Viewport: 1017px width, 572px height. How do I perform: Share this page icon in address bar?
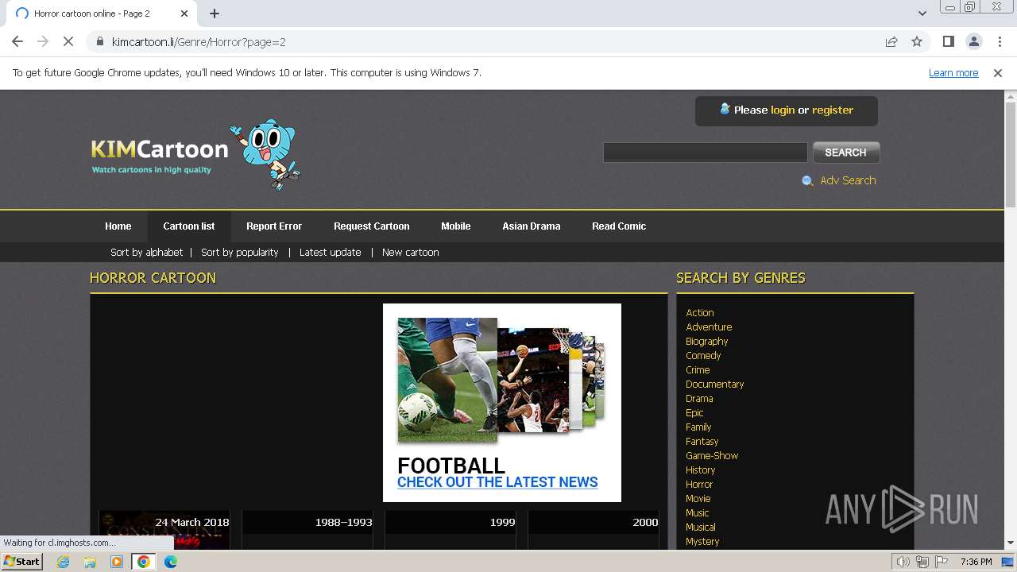coord(891,41)
